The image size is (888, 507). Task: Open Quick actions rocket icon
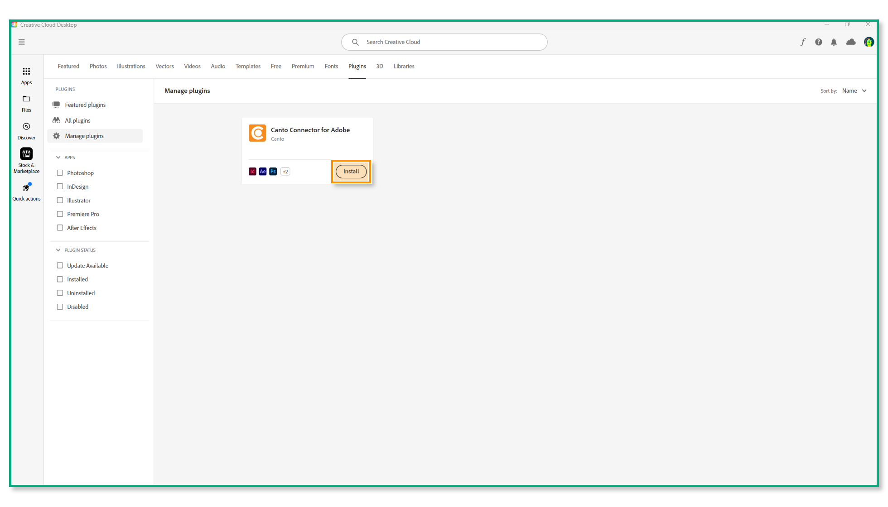pyautogui.click(x=26, y=187)
